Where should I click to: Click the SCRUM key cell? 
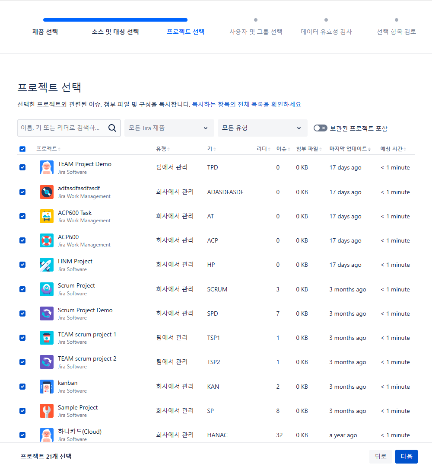point(217,289)
